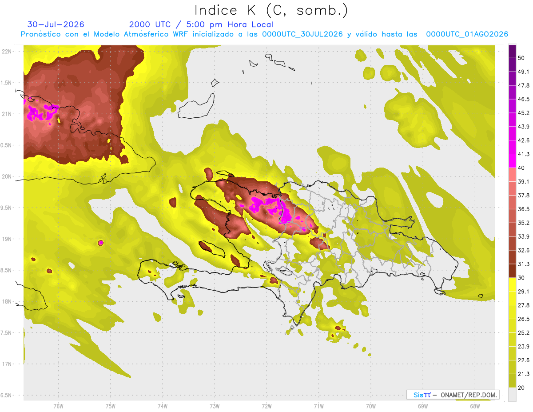Click the latitude axis label "19N"
Screen dimensions: 533x412
coord(7,239)
